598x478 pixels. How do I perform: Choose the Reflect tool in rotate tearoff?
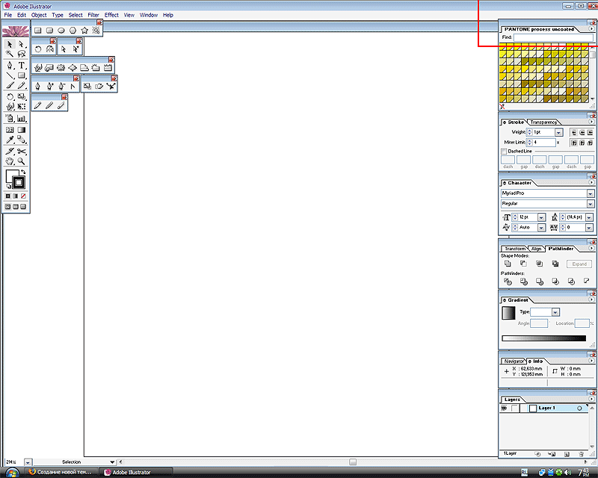click(x=49, y=49)
